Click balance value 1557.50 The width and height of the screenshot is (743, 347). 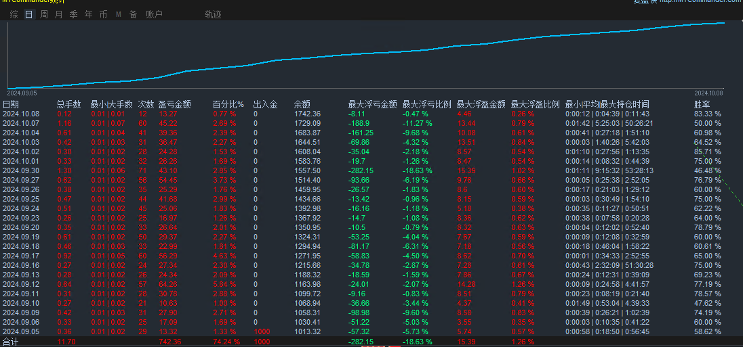point(307,170)
